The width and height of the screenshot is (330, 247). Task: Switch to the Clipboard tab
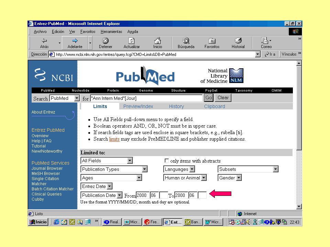pyautogui.click(x=214, y=106)
